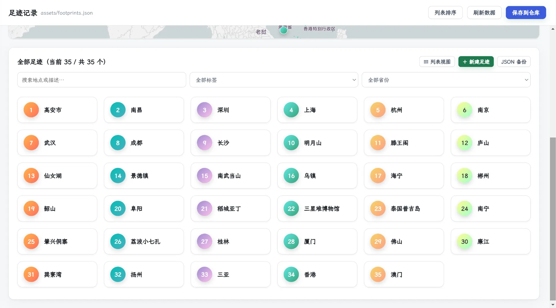Click the search 搜索地点或描述 input field
The image size is (556, 308).
point(102,80)
